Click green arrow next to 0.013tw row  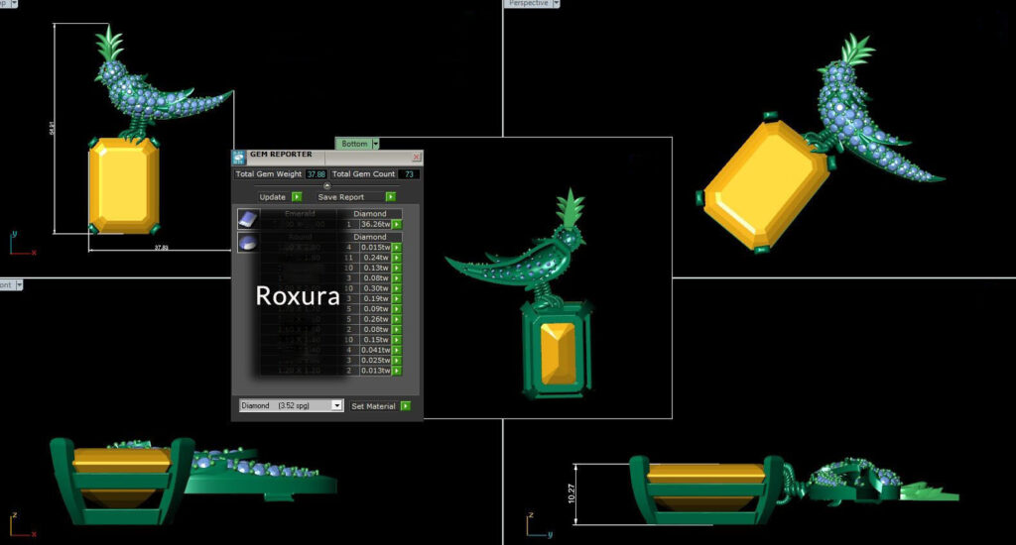397,371
